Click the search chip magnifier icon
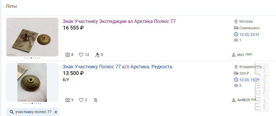 click(12, 112)
